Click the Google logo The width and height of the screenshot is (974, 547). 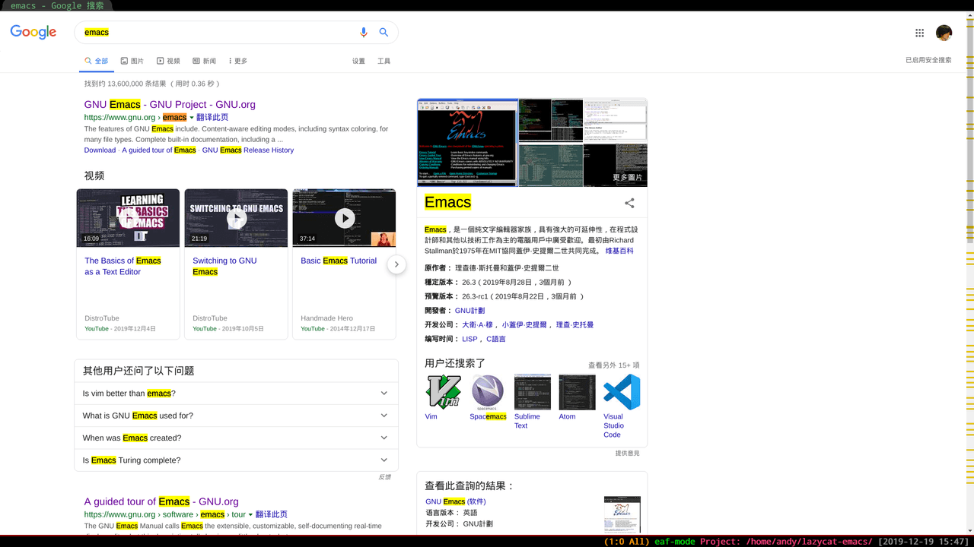[x=33, y=32]
